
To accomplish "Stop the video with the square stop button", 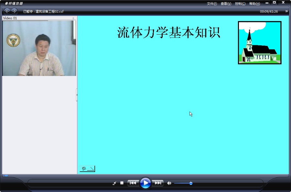I will [x=122, y=183].
